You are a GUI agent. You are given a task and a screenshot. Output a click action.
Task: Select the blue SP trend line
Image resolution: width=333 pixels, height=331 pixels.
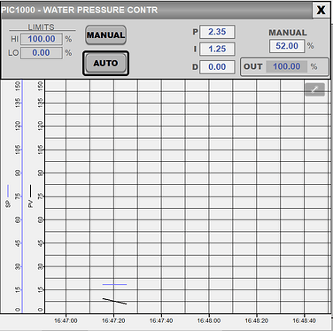pyautogui.click(x=114, y=284)
